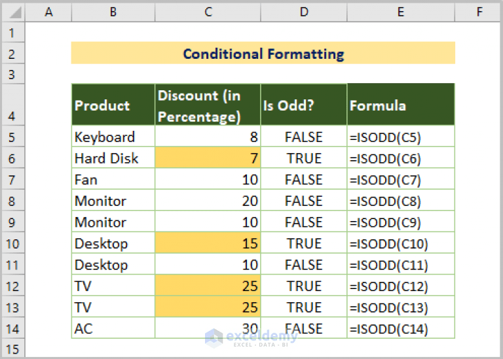Select column C header
The image size is (503, 359).
point(208,12)
